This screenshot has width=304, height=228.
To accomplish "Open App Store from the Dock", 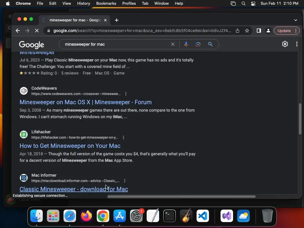I will click(x=120, y=216).
